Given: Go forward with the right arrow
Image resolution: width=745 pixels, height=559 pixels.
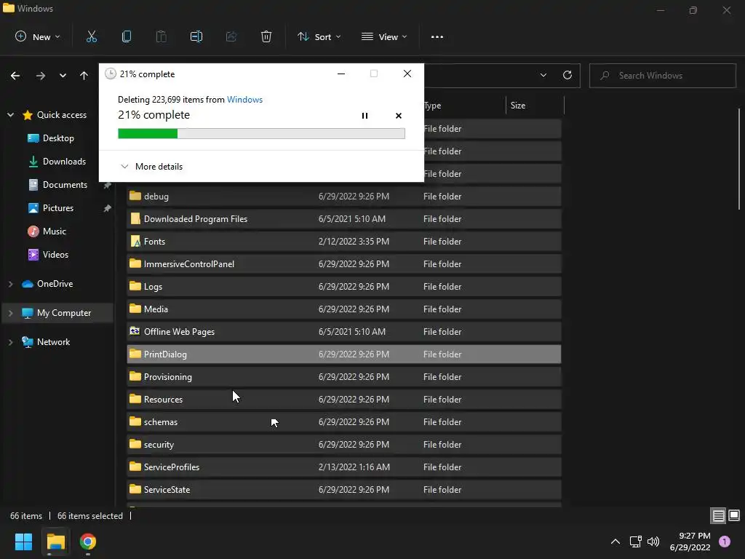Looking at the screenshot, I should tap(41, 76).
